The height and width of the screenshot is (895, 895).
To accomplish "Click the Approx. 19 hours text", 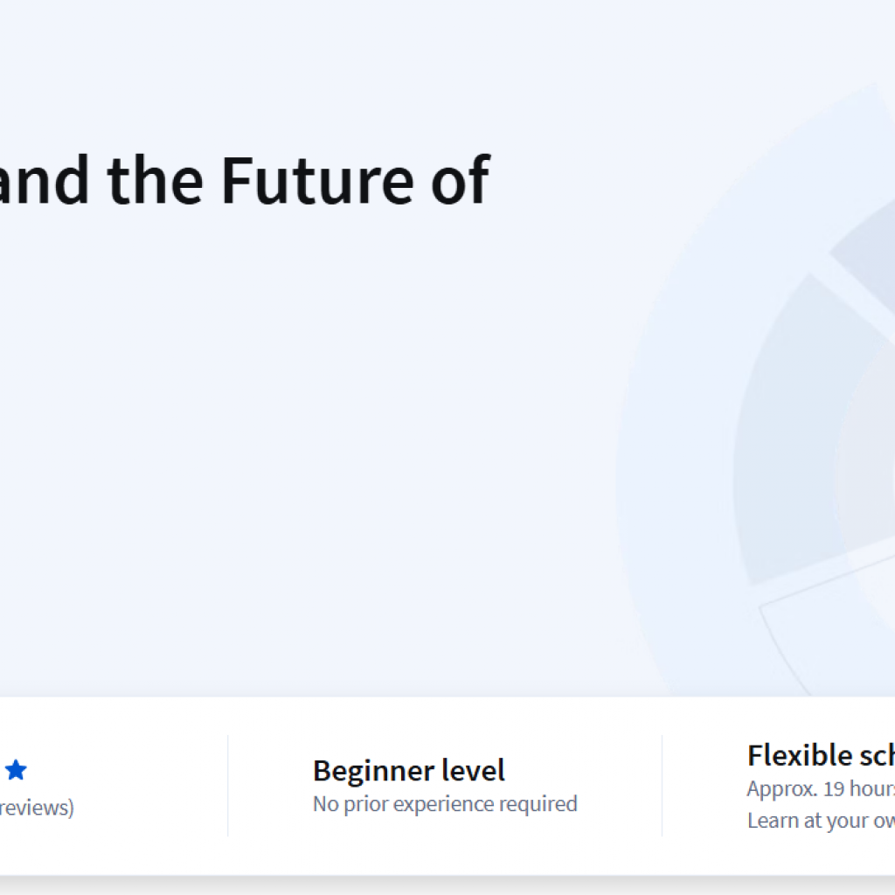I will click(820, 788).
